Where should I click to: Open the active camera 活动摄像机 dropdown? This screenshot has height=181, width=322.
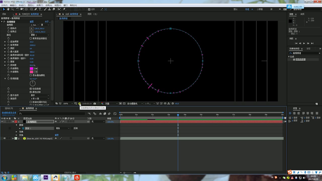click(135, 104)
